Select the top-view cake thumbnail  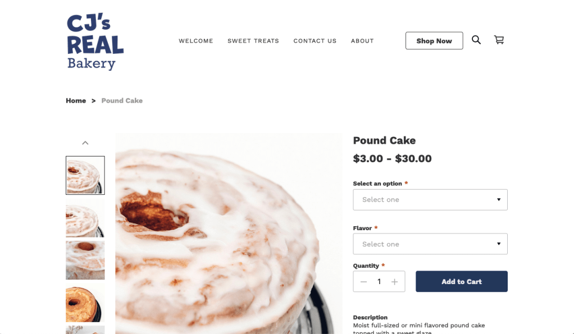click(x=85, y=260)
